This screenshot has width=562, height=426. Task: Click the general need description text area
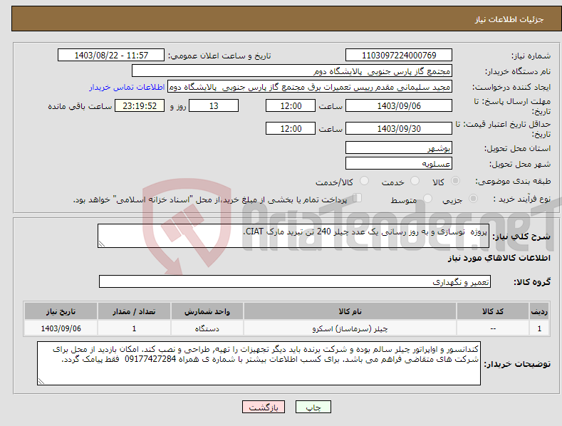pos(293,236)
